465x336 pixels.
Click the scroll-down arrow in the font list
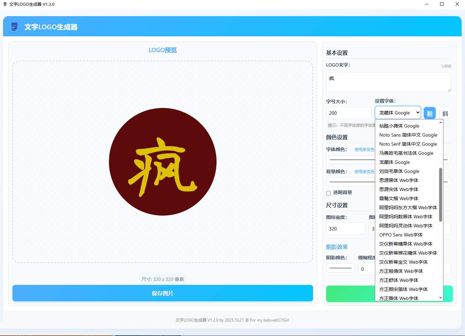click(440, 297)
